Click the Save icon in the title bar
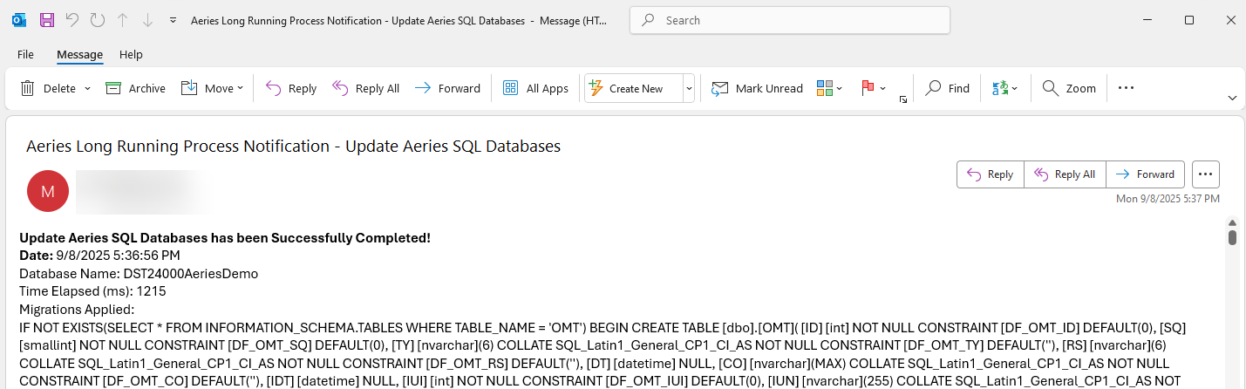Viewport: 1246px width, 389px height. click(46, 19)
